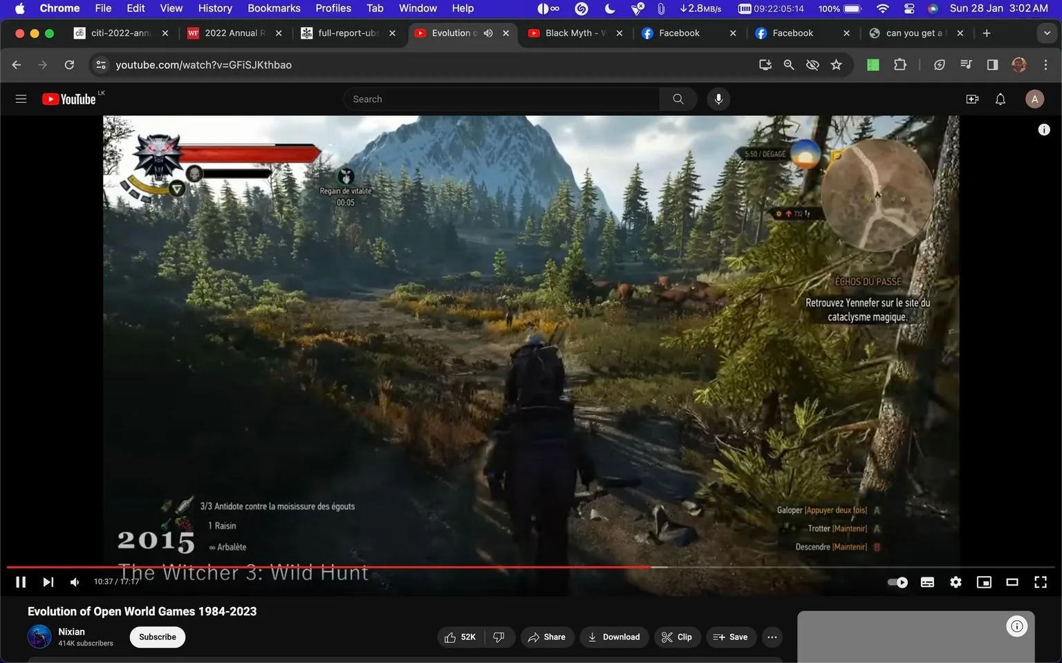Viewport: 1062px width, 663px height.
Task: Open the YouTube hamburger menu
Action: pyautogui.click(x=21, y=99)
